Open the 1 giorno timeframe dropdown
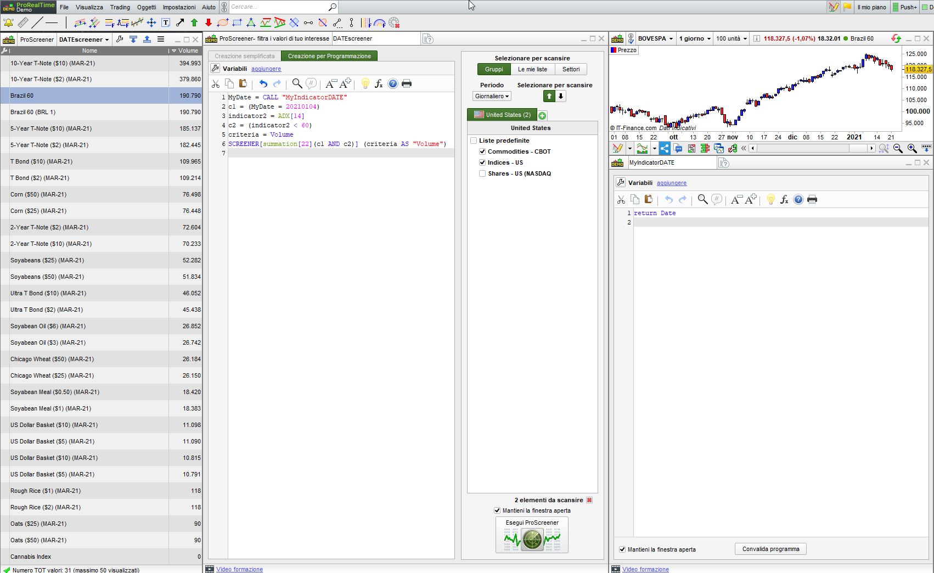 (695, 38)
